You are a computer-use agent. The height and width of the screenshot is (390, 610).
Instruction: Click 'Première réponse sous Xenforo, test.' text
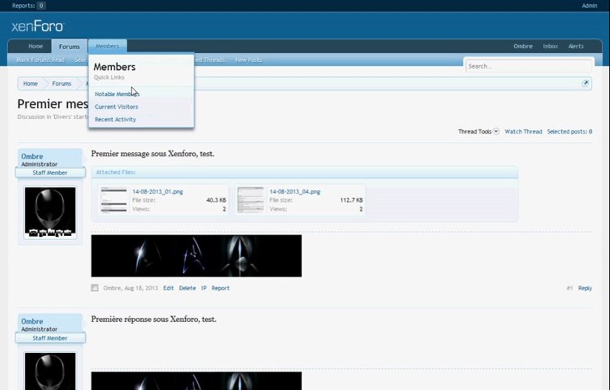click(x=154, y=319)
